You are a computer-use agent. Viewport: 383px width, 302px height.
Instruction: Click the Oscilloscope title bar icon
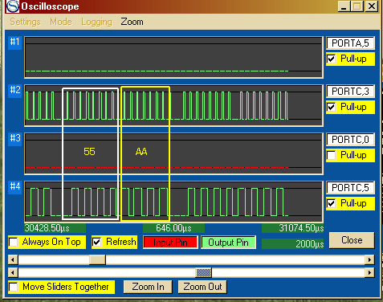13,6
